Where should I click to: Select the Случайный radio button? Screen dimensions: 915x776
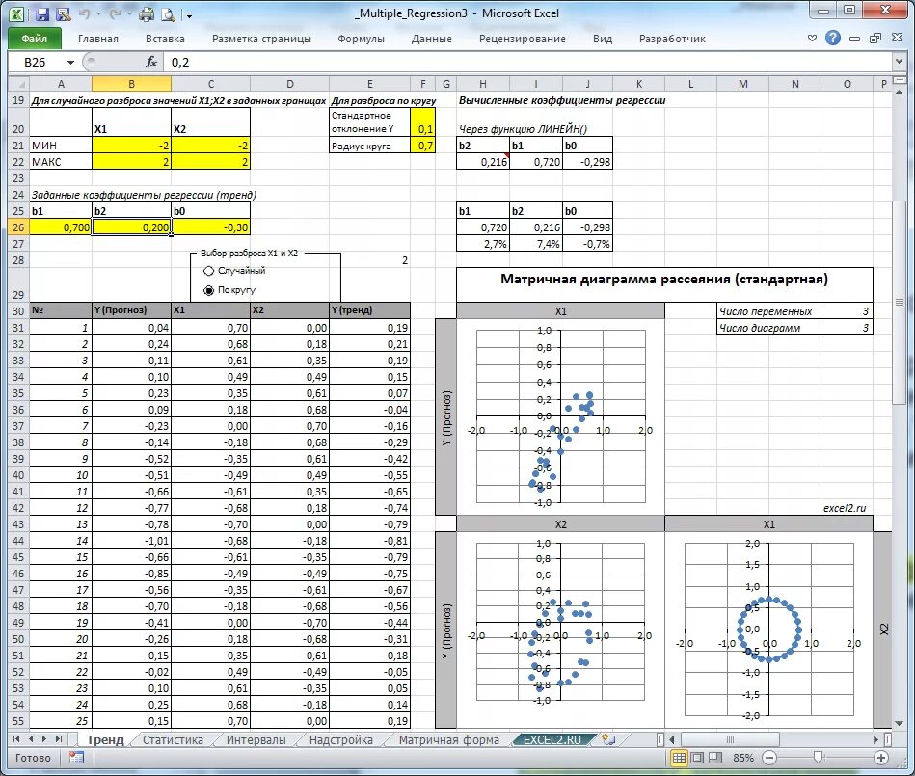pyautogui.click(x=208, y=271)
